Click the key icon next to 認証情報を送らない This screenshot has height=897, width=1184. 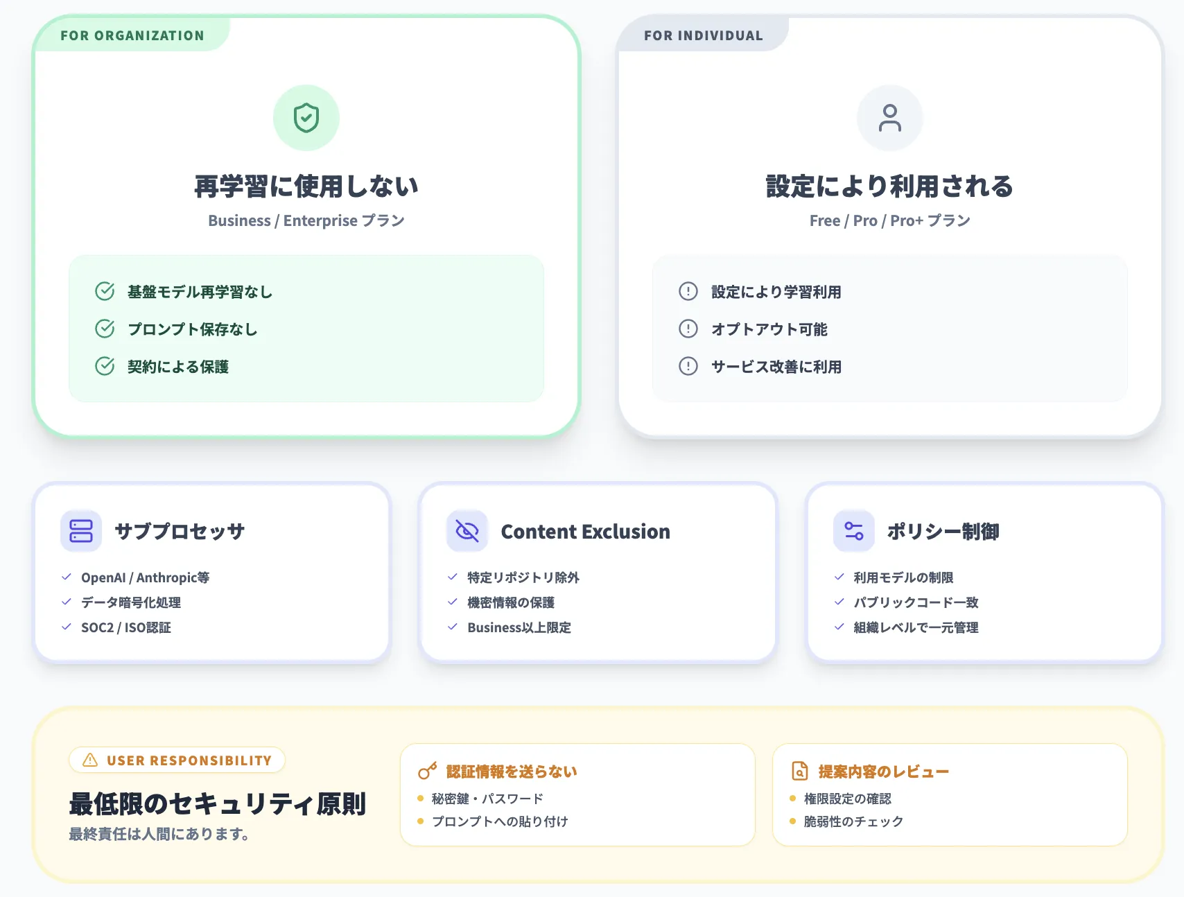[426, 770]
